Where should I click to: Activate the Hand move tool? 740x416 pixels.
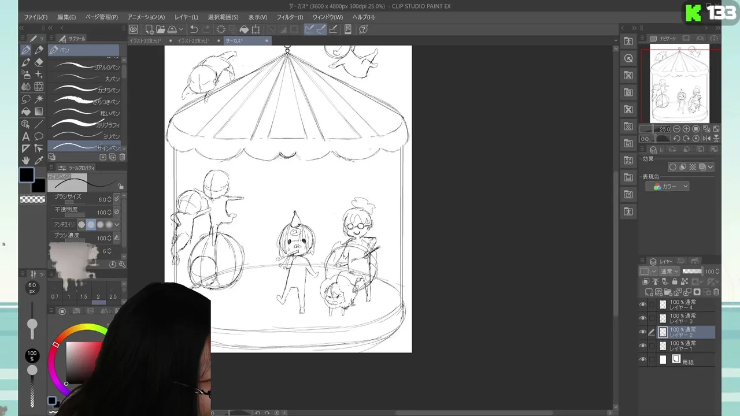[x=26, y=161]
